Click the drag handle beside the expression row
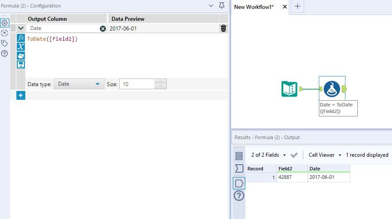 click(x=13, y=28)
